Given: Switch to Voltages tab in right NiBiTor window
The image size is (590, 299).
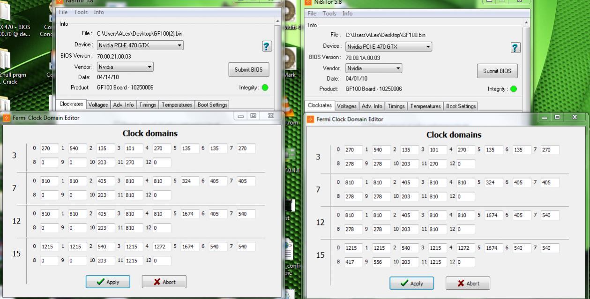Looking at the screenshot, I should 347,106.
